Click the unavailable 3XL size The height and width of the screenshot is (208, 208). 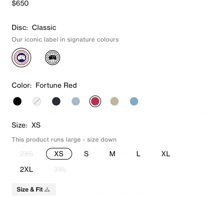pos(60,169)
